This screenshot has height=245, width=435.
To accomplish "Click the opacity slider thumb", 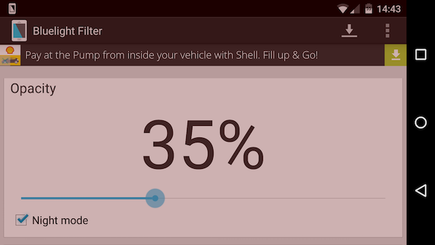I will click(x=155, y=198).
